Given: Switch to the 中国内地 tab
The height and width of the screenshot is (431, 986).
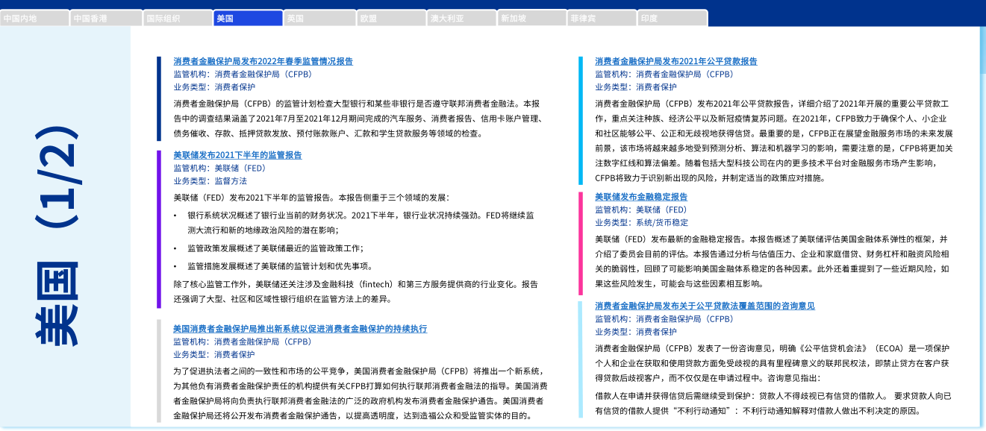Looking at the screenshot, I should coord(34,19).
